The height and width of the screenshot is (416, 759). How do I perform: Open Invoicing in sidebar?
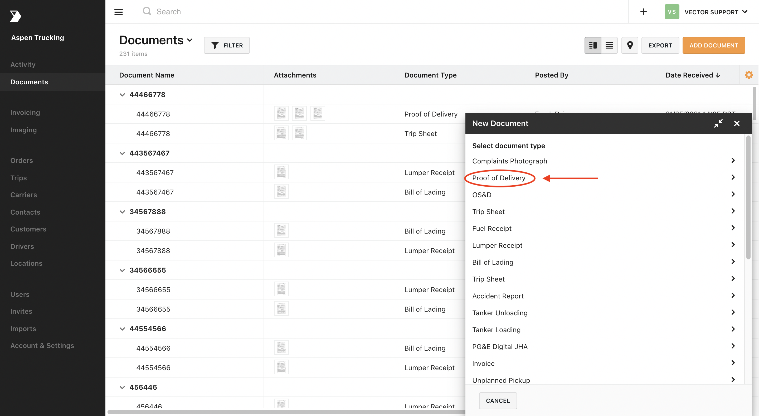[x=25, y=112]
